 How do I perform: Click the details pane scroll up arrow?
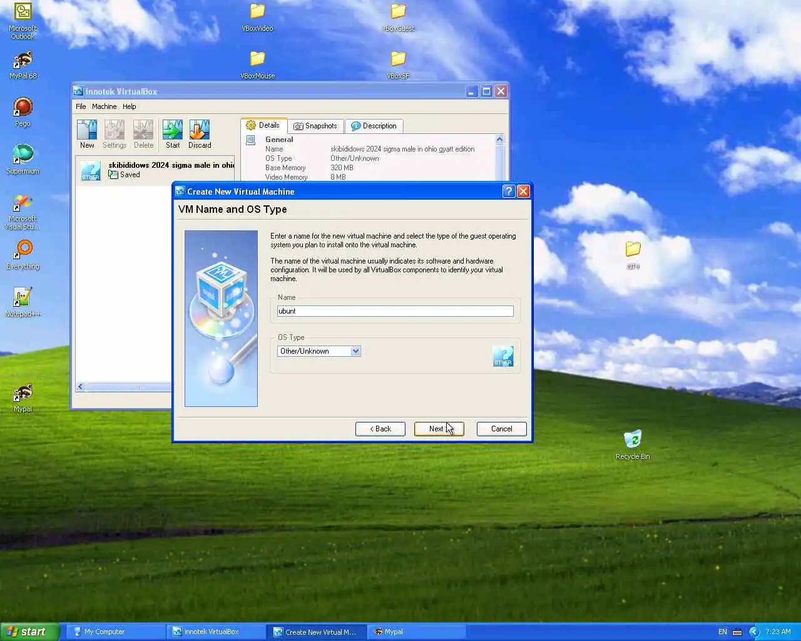(499, 140)
